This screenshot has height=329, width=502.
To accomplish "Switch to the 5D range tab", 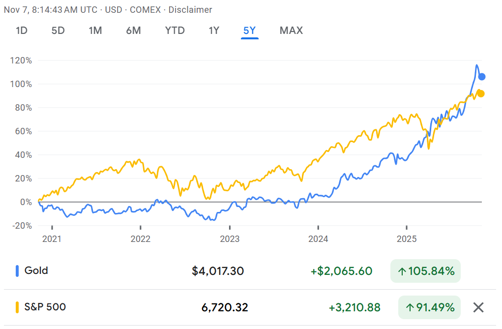I will [x=58, y=30].
